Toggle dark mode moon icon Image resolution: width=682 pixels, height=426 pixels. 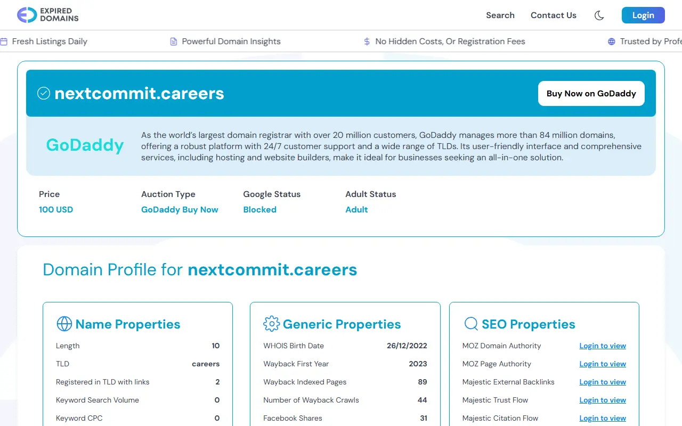click(x=599, y=15)
